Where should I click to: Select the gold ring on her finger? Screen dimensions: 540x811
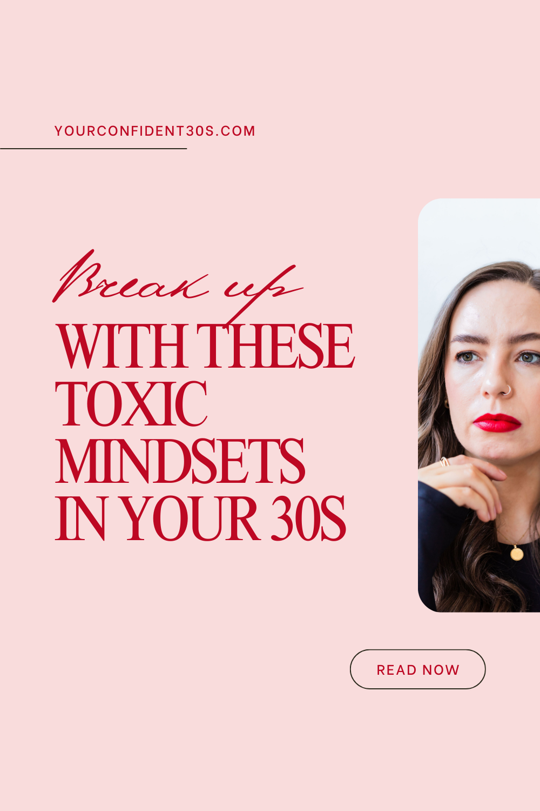pyautogui.click(x=444, y=461)
